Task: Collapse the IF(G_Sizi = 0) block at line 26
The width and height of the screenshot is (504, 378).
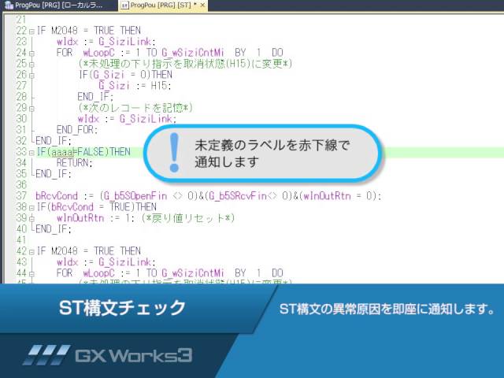Action: pos(31,76)
